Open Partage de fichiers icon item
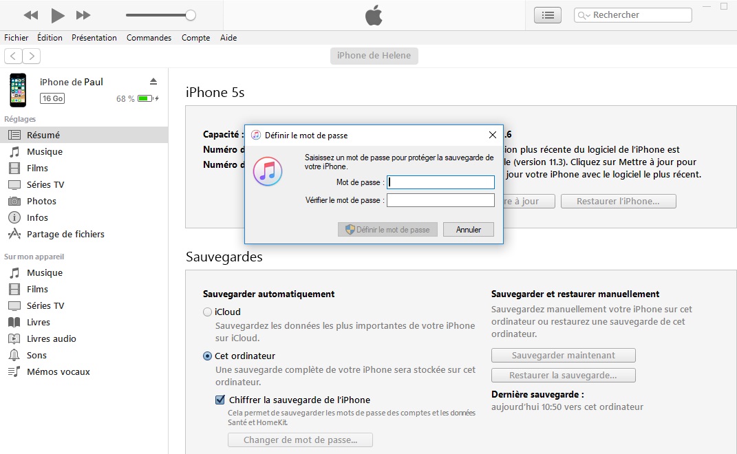The image size is (737, 454). point(14,234)
